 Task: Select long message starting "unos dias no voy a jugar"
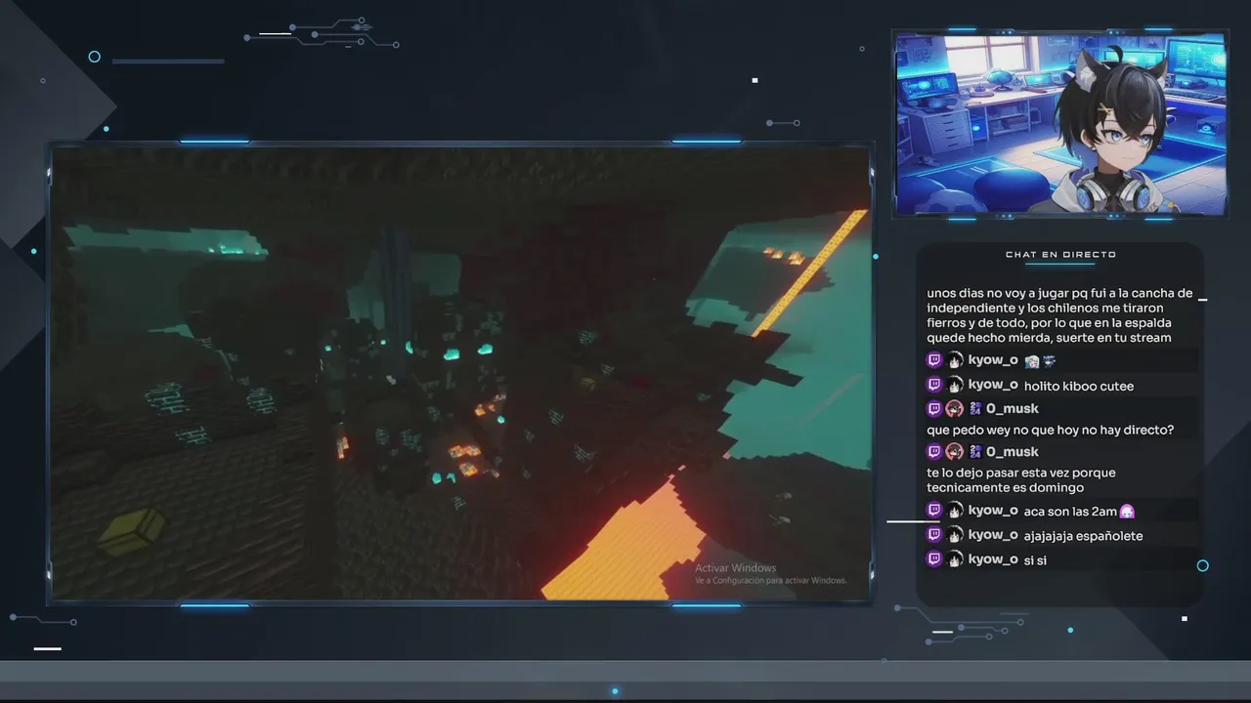coord(1059,315)
